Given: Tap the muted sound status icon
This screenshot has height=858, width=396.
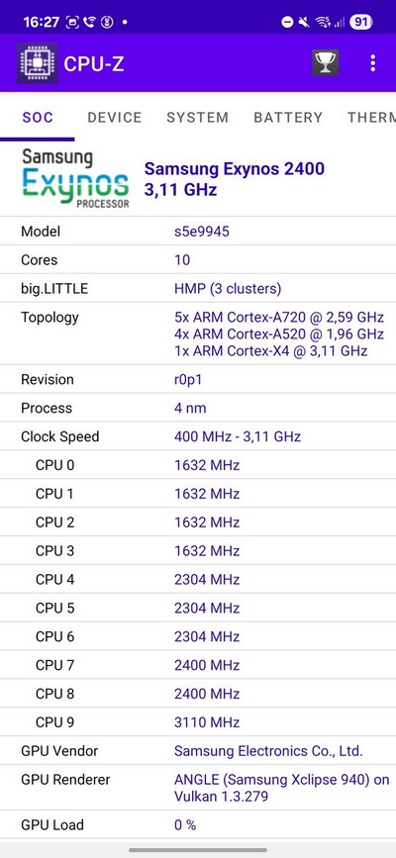Looking at the screenshot, I should (x=305, y=22).
